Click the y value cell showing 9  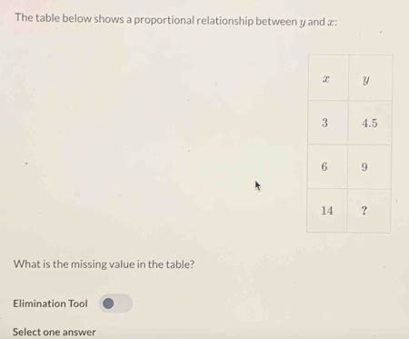pyautogui.click(x=369, y=167)
